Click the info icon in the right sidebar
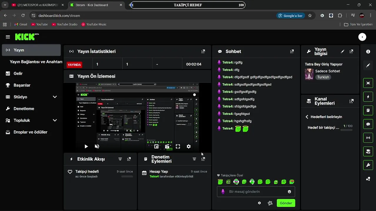Image resolution: width=376 pixels, height=211 pixels. 368,52
